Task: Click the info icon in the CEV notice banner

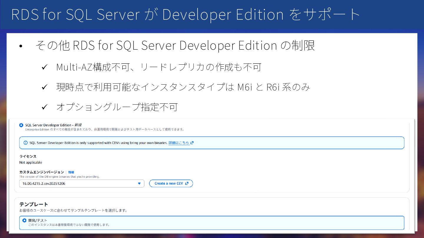Action: click(x=26, y=143)
